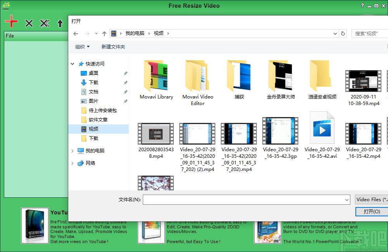388x252 pixels.
Task: Click the pin icon beside blue-arrow 下载
Action: (125, 82)
